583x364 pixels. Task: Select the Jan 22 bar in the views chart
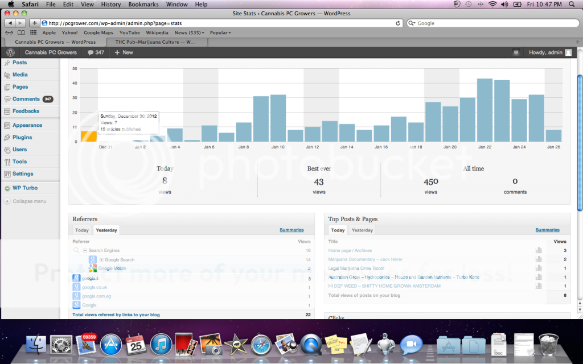[485, 110]
